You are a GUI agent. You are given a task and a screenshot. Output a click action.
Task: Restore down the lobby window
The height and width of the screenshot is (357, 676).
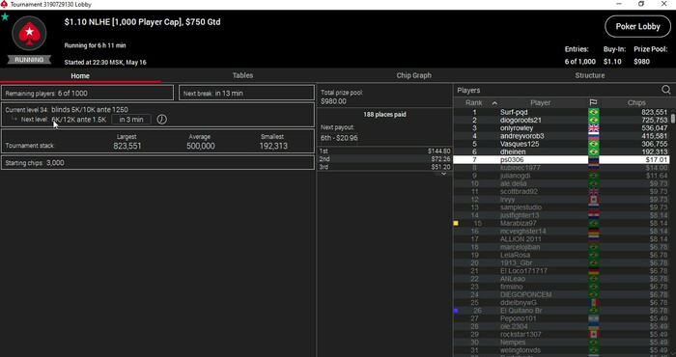coord(641,4)
